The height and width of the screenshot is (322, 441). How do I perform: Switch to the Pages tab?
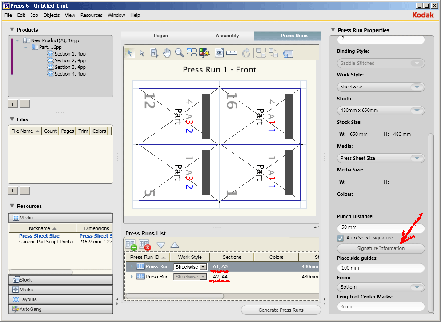160,36
